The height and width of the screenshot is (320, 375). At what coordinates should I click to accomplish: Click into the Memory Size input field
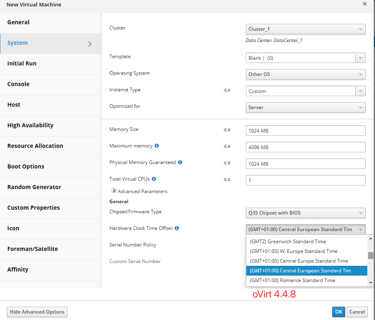pyautogui.click(x=305, y=131)
